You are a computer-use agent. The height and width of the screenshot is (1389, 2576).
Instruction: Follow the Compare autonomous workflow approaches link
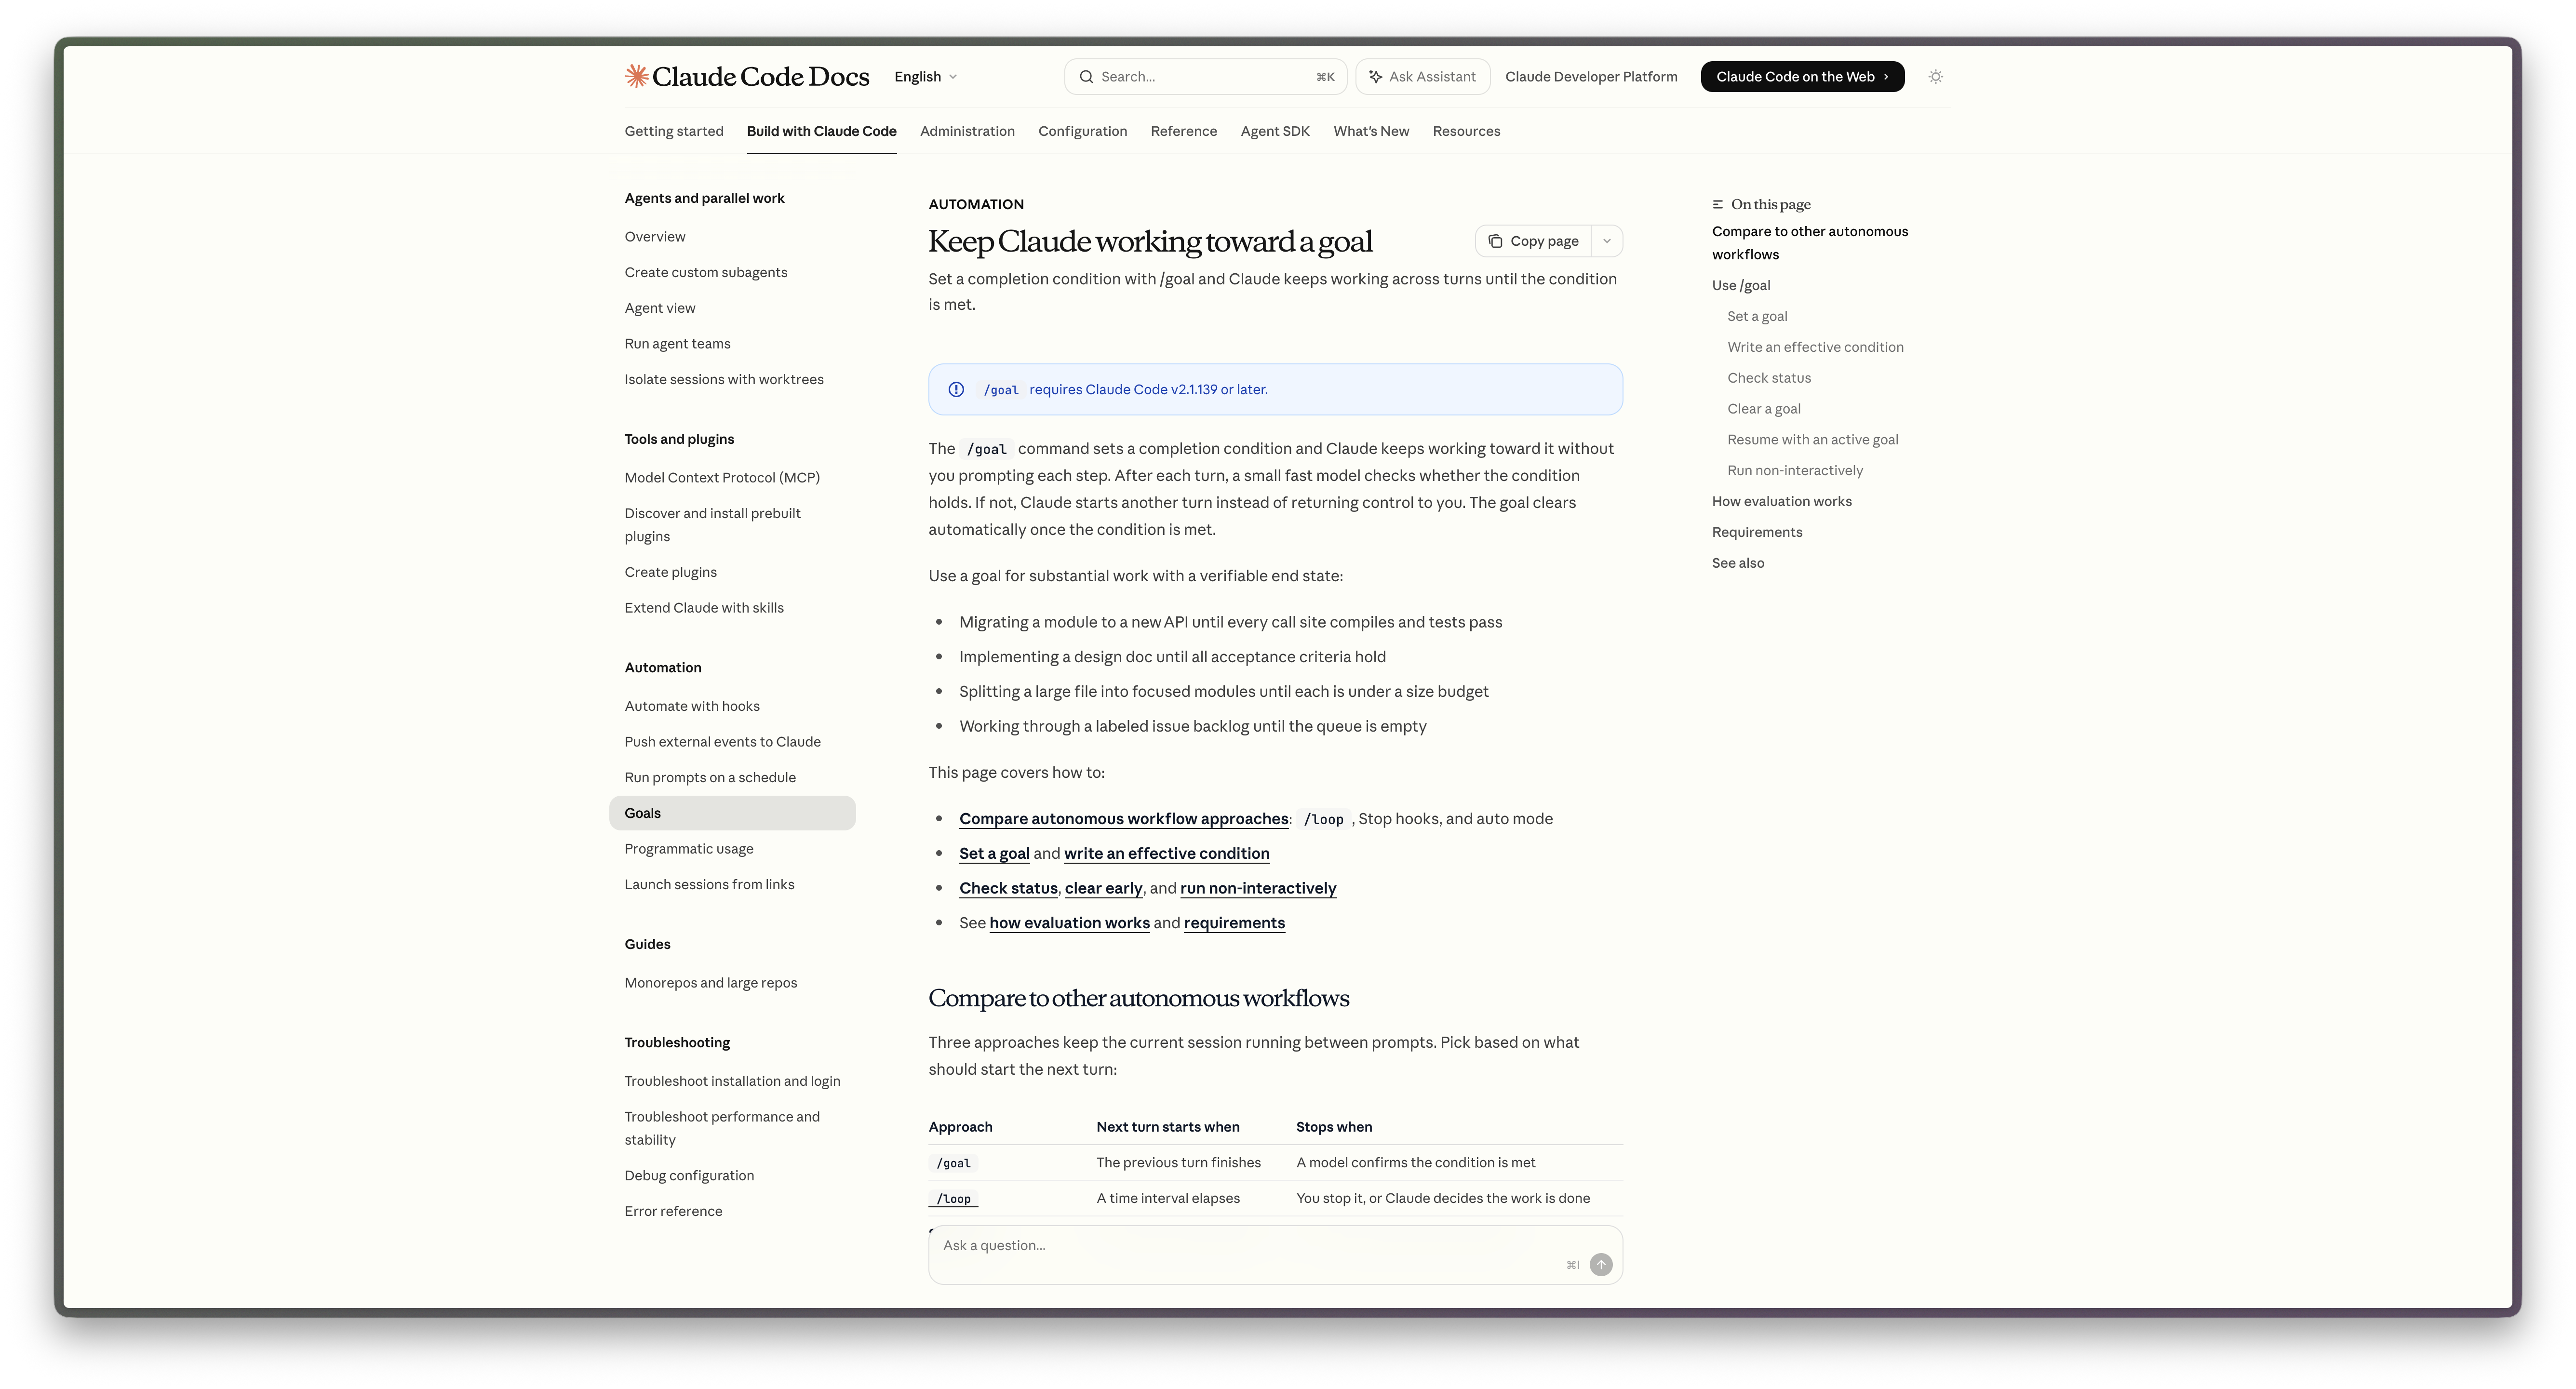click(1124, 818)
